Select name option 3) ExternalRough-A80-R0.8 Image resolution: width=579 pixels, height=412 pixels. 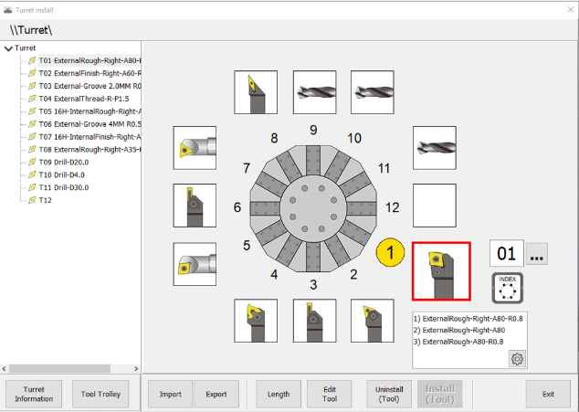coord(458,342)
